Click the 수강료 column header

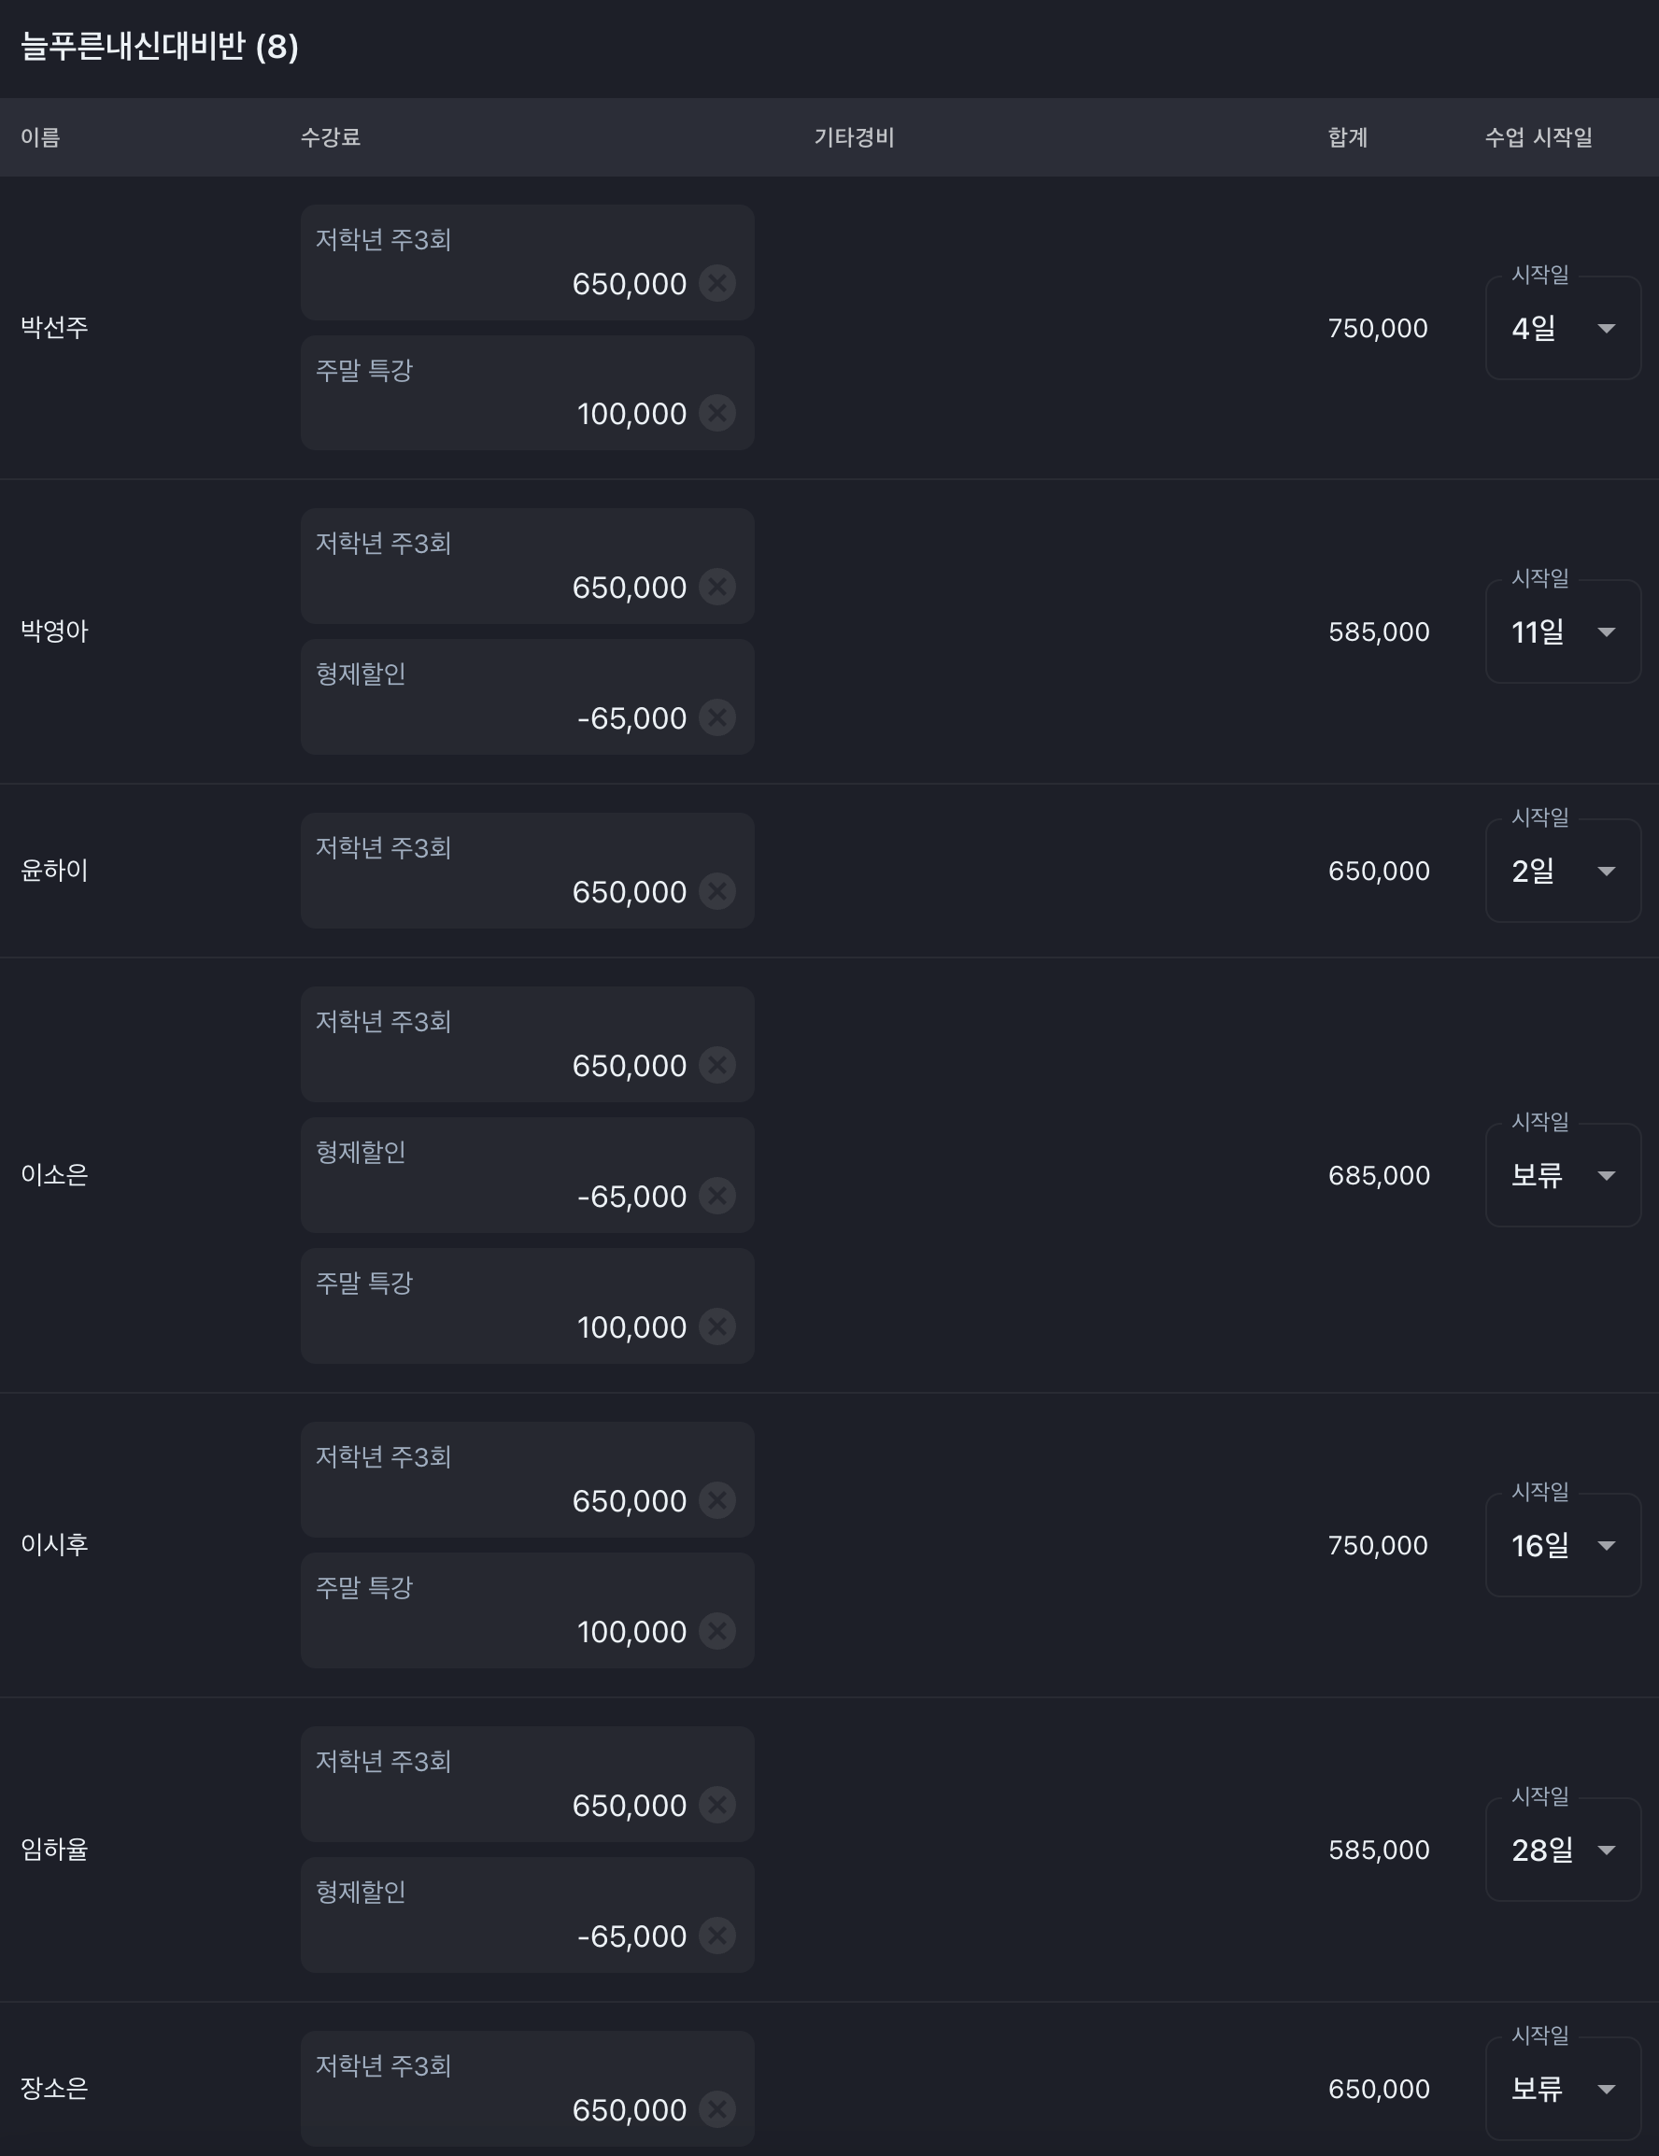[x=331, y=137]
